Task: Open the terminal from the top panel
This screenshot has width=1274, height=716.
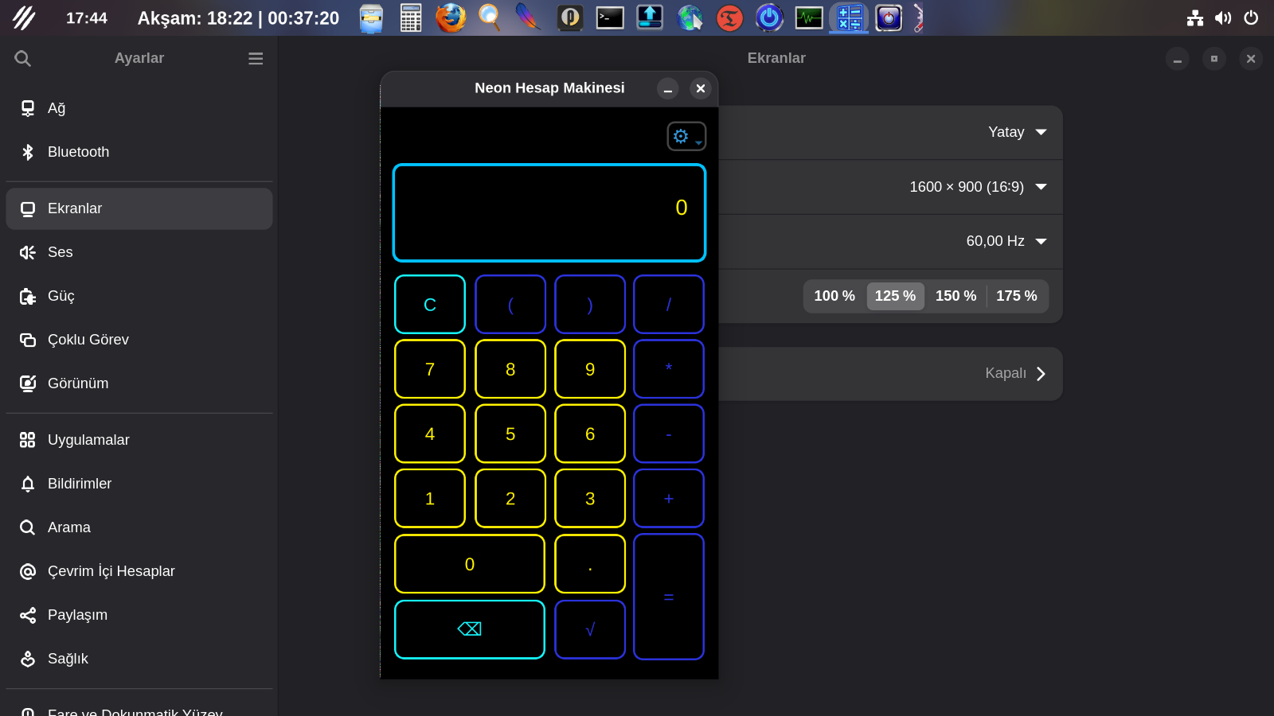Action: [x=610, y=18]
